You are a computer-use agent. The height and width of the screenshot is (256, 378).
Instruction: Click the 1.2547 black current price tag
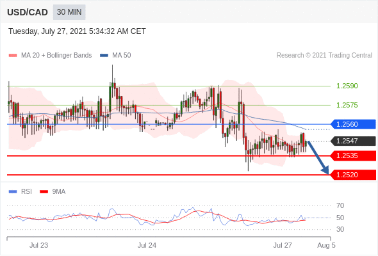pos(353,141)
